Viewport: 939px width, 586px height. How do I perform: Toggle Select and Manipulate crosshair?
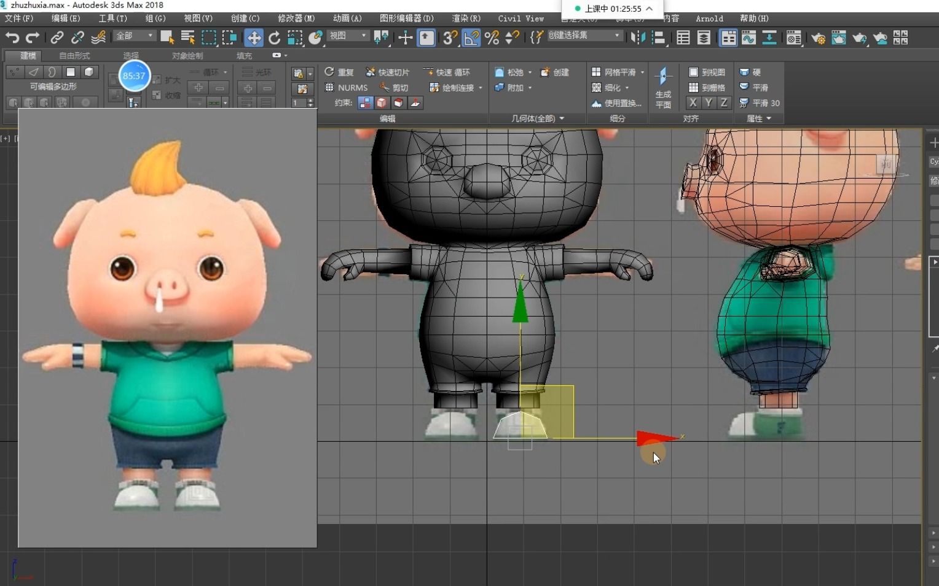(405, 38)
